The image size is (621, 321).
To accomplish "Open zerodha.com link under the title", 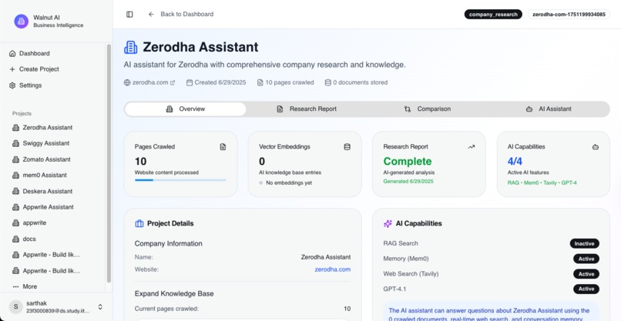I will 150,82.
